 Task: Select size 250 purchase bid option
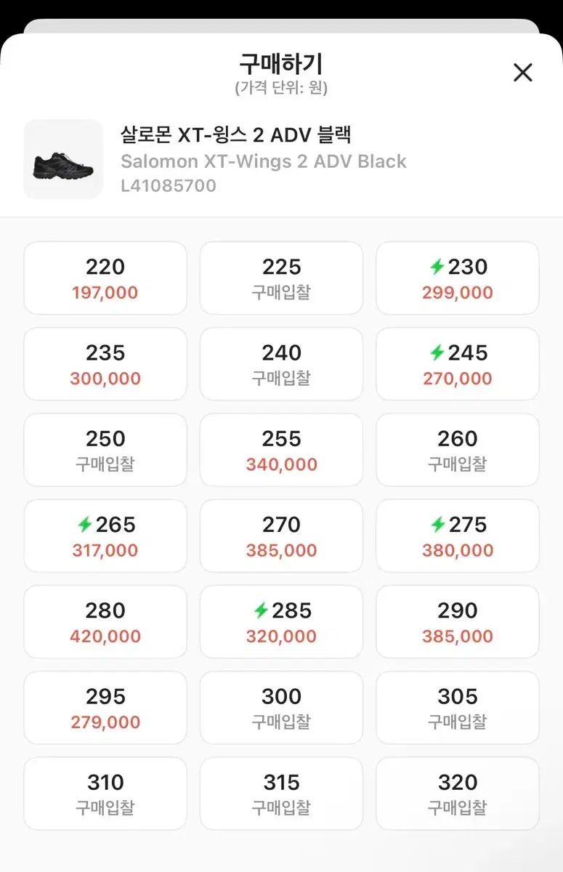point(105,450)
